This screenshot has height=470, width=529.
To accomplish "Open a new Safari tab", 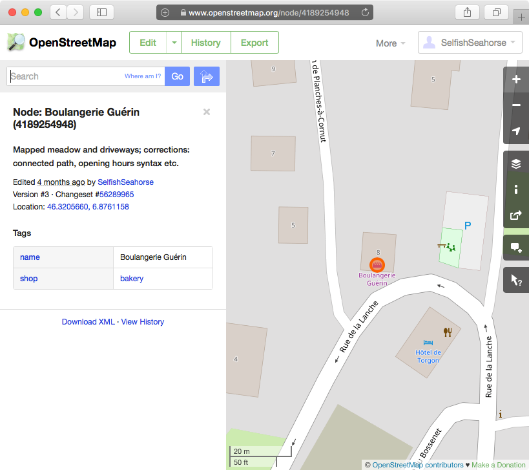I will (521, 17).
